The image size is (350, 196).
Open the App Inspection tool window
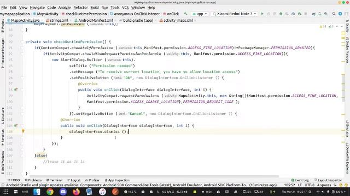[117, 180]
